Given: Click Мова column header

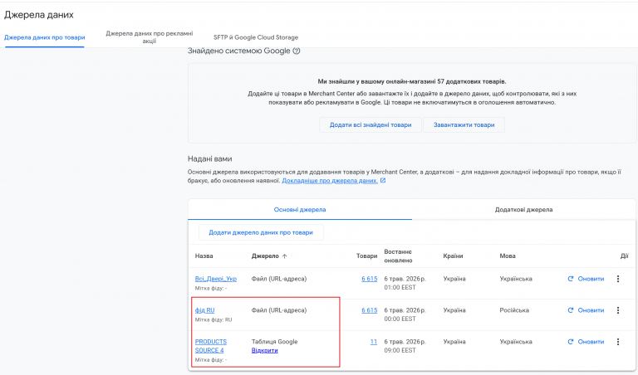Looking at the screenshot, I should pos(508,256).
